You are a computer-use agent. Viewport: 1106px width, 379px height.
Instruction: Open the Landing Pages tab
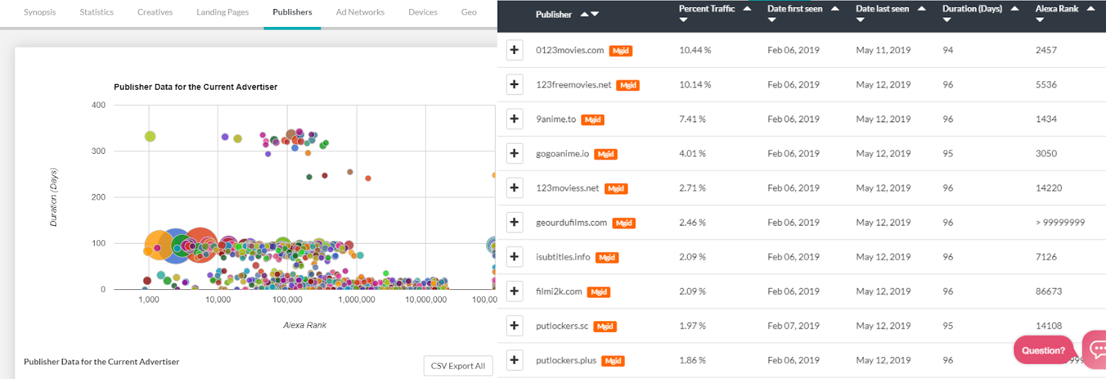[x=223, y=12]
